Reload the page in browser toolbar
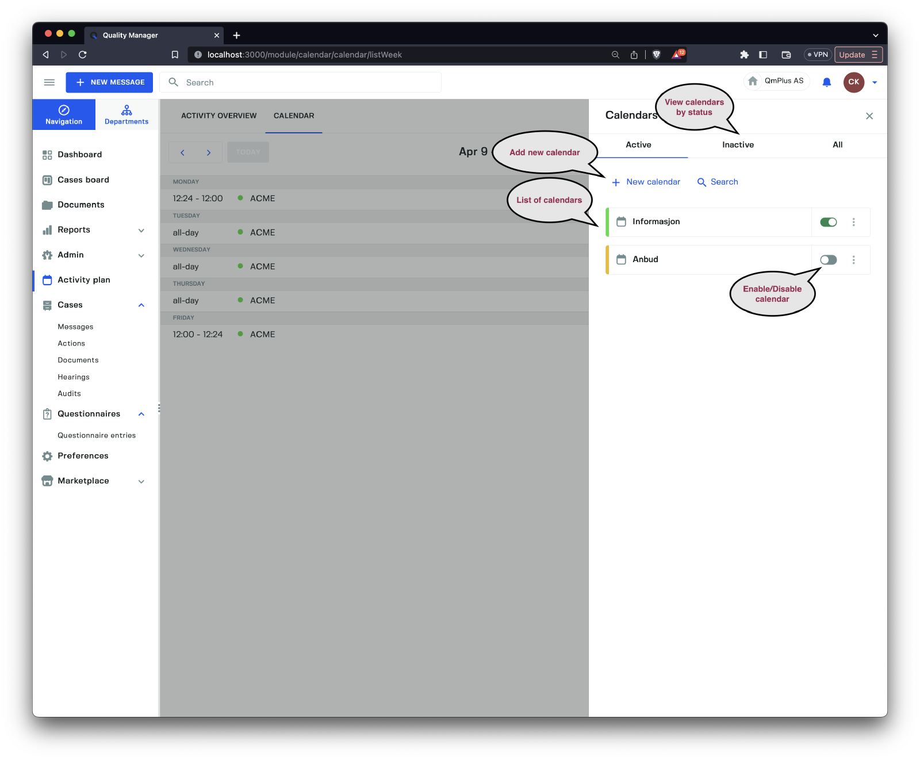The height and width of the screenshot is (760, 920). point(83,55)
